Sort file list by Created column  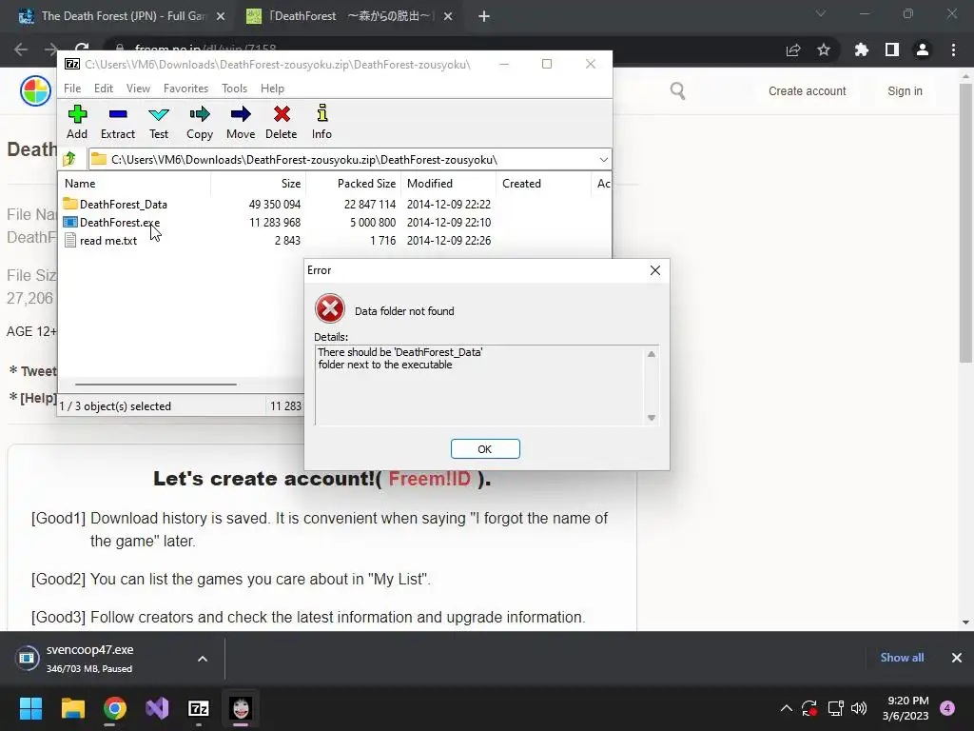point(543,184)
